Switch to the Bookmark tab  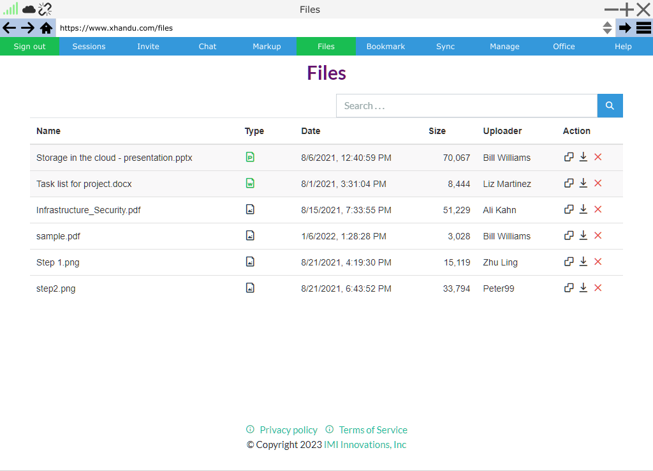(385, 47)
